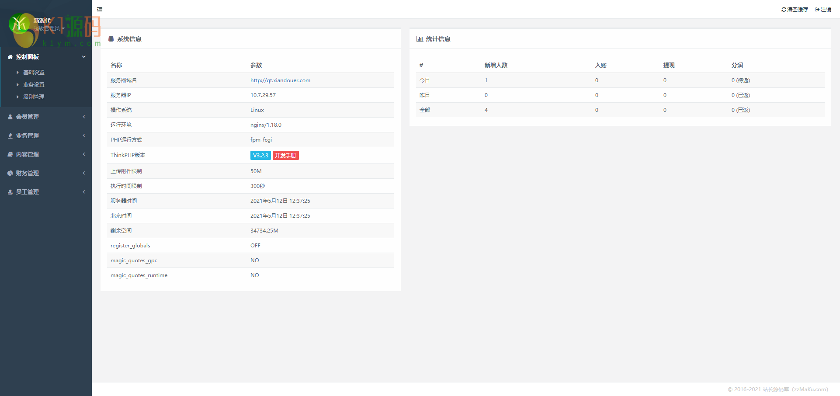
Task: Open 业务设置 submenu item
Action: point(34,85)
